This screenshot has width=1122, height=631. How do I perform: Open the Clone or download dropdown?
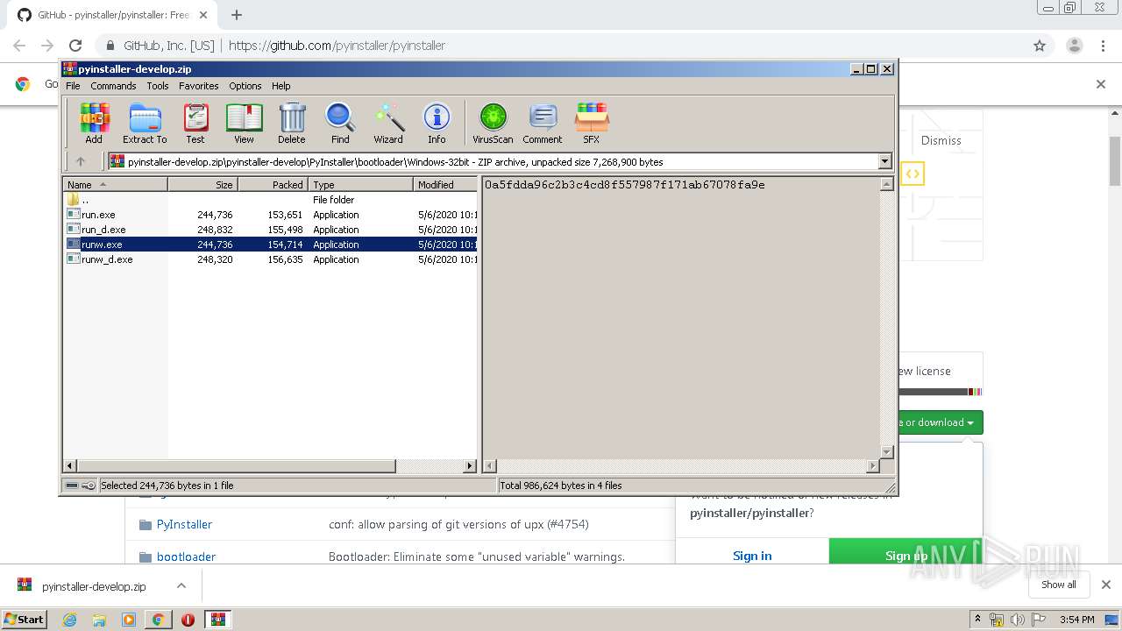[939, 422]
